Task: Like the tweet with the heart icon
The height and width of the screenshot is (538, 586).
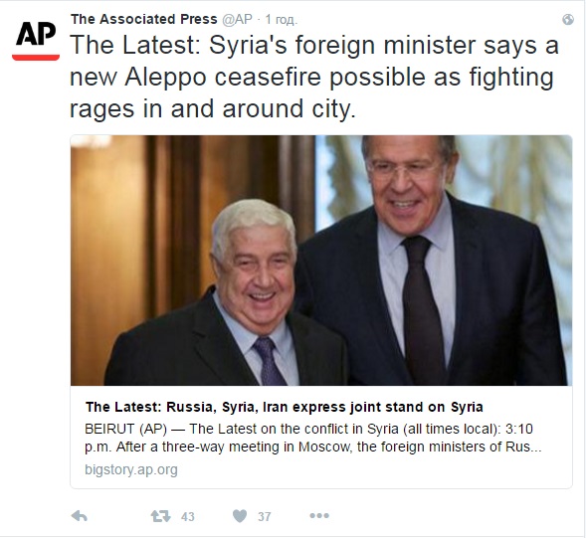Action: click(x=240, y=516)
